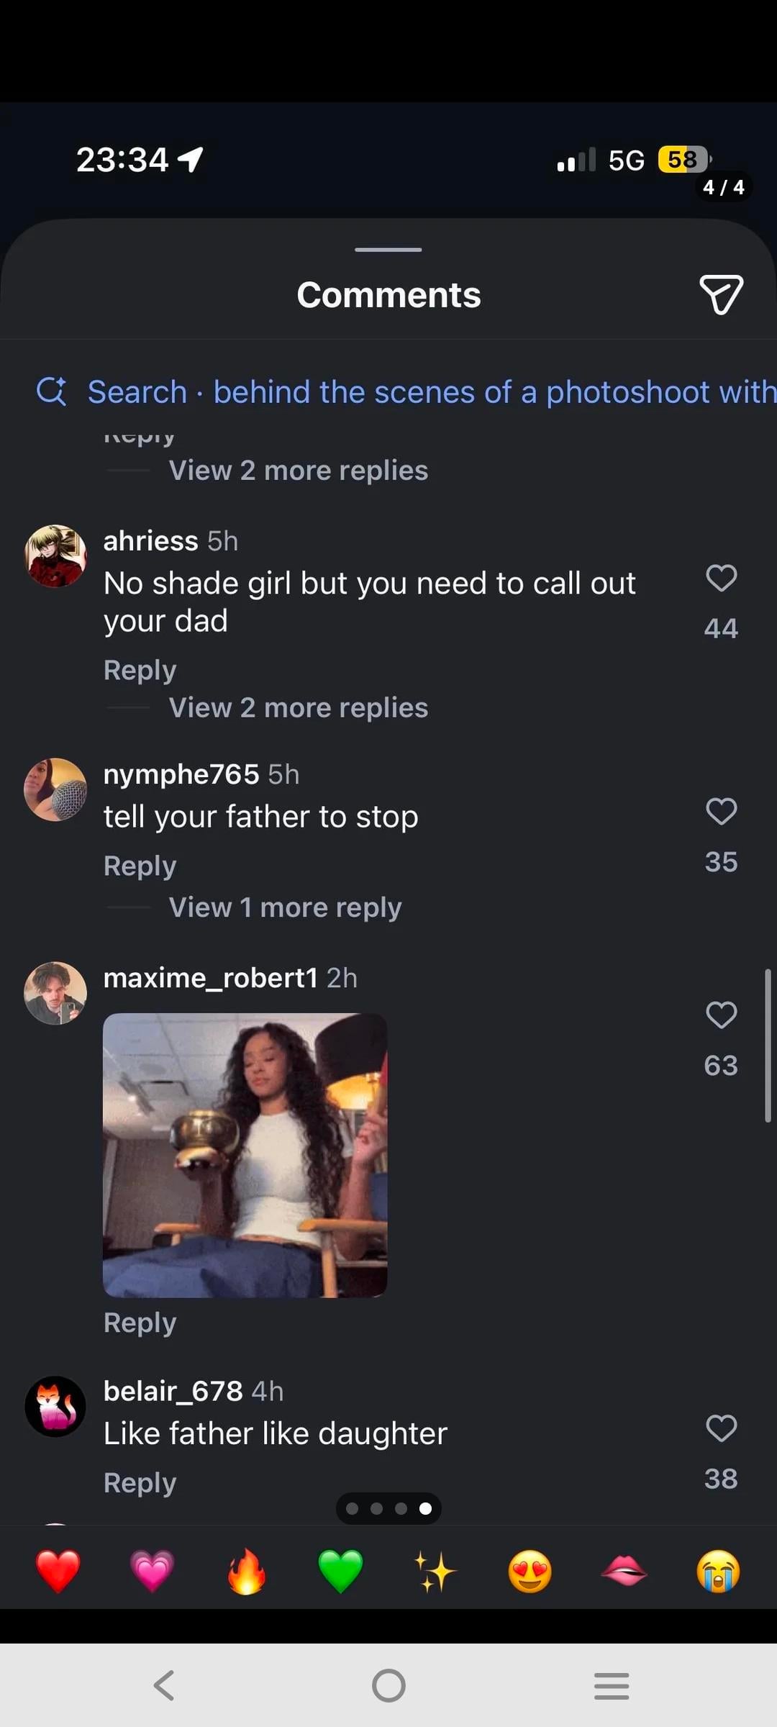Open the behind the scenes search suggestion
This screenshot has width=777, height=1727.
click(x=432, y=392)
